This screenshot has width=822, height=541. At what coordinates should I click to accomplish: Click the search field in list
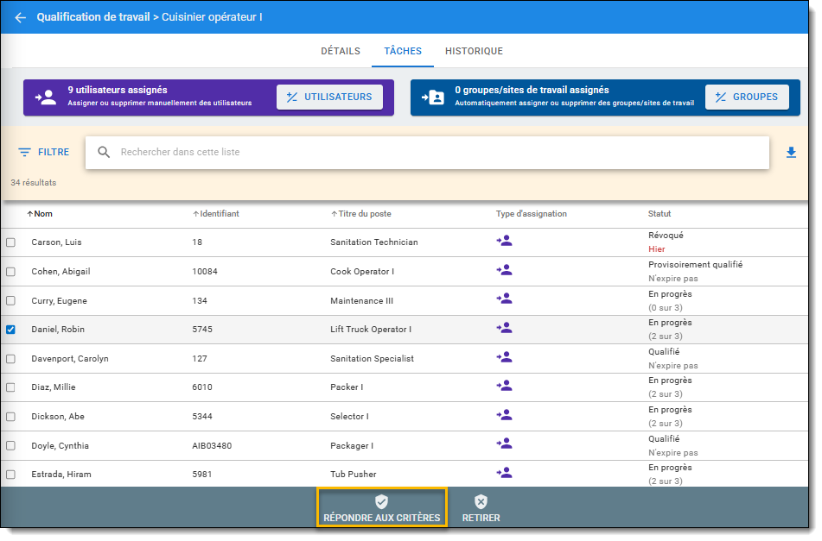(432, 153)
